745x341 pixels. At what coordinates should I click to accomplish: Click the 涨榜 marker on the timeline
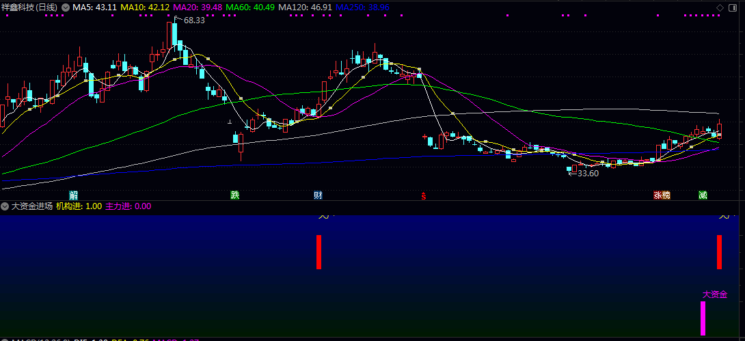tap(662, 195)
